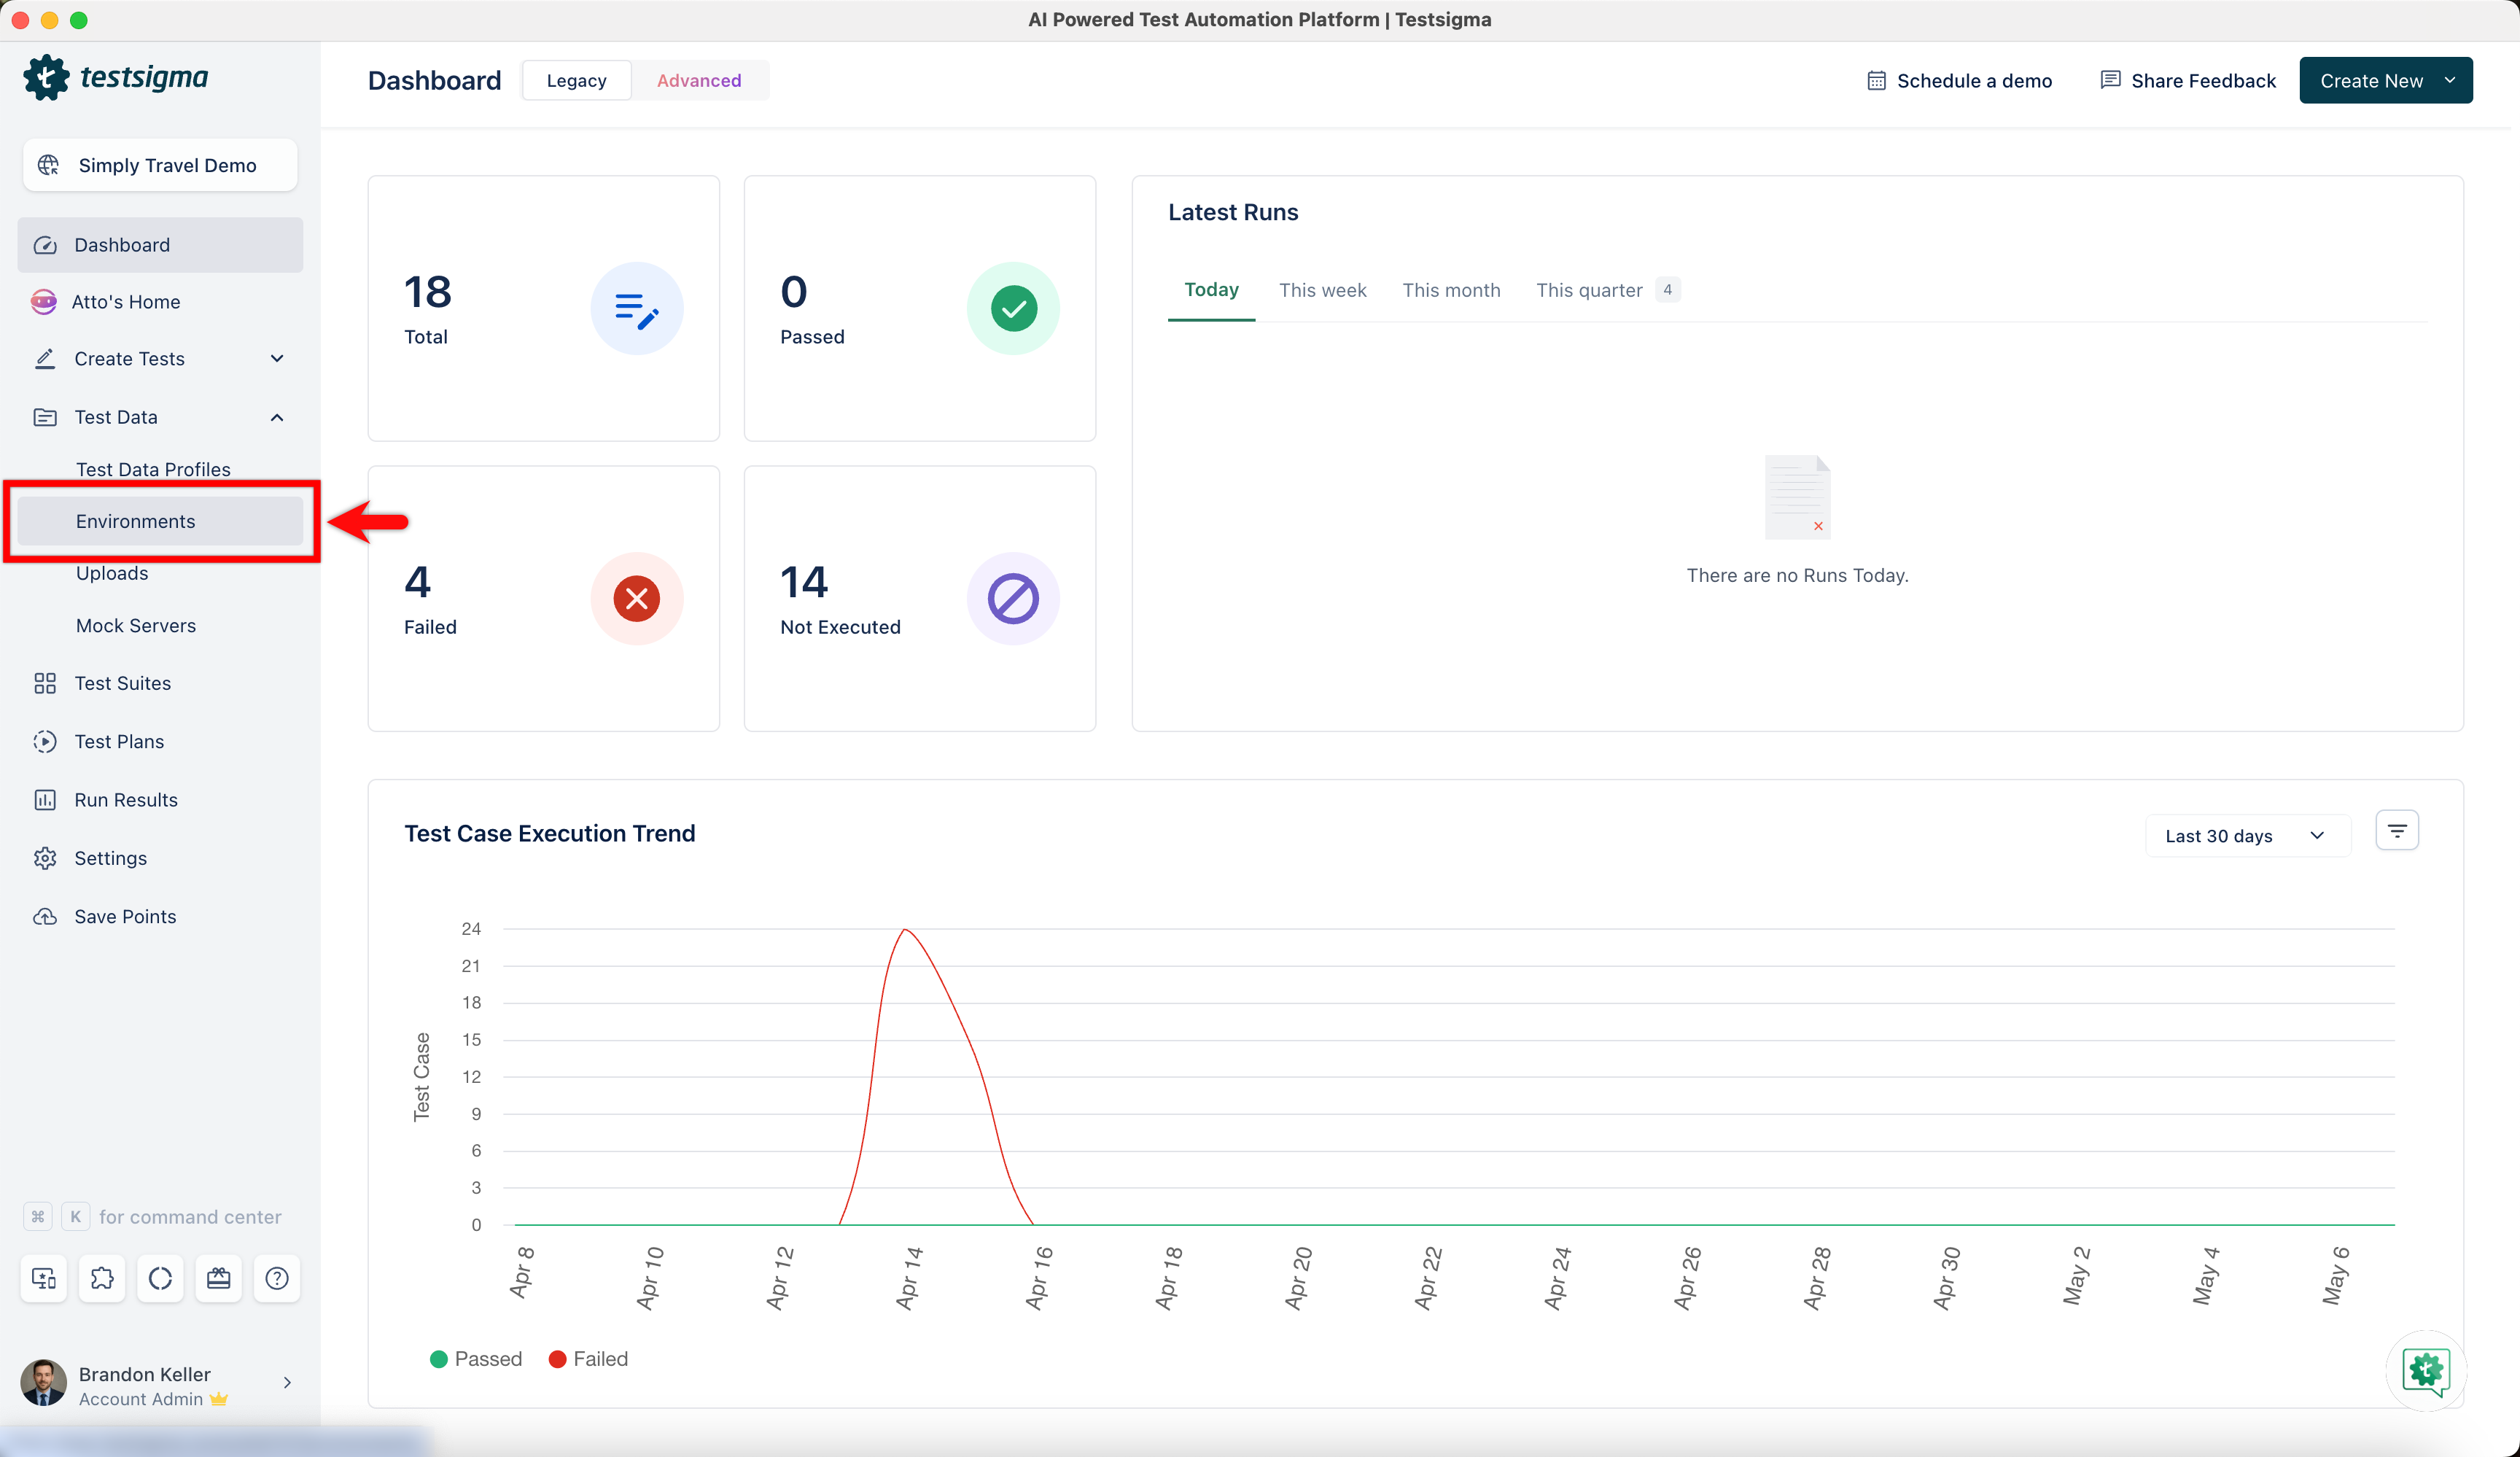Select the This week tab

(1322, 290)
